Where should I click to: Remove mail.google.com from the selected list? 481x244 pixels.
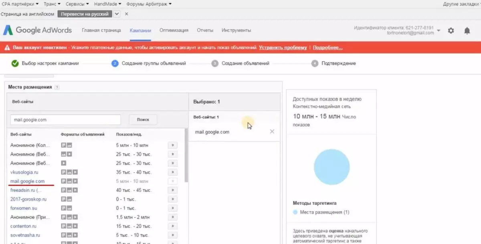tap(272, 131)
